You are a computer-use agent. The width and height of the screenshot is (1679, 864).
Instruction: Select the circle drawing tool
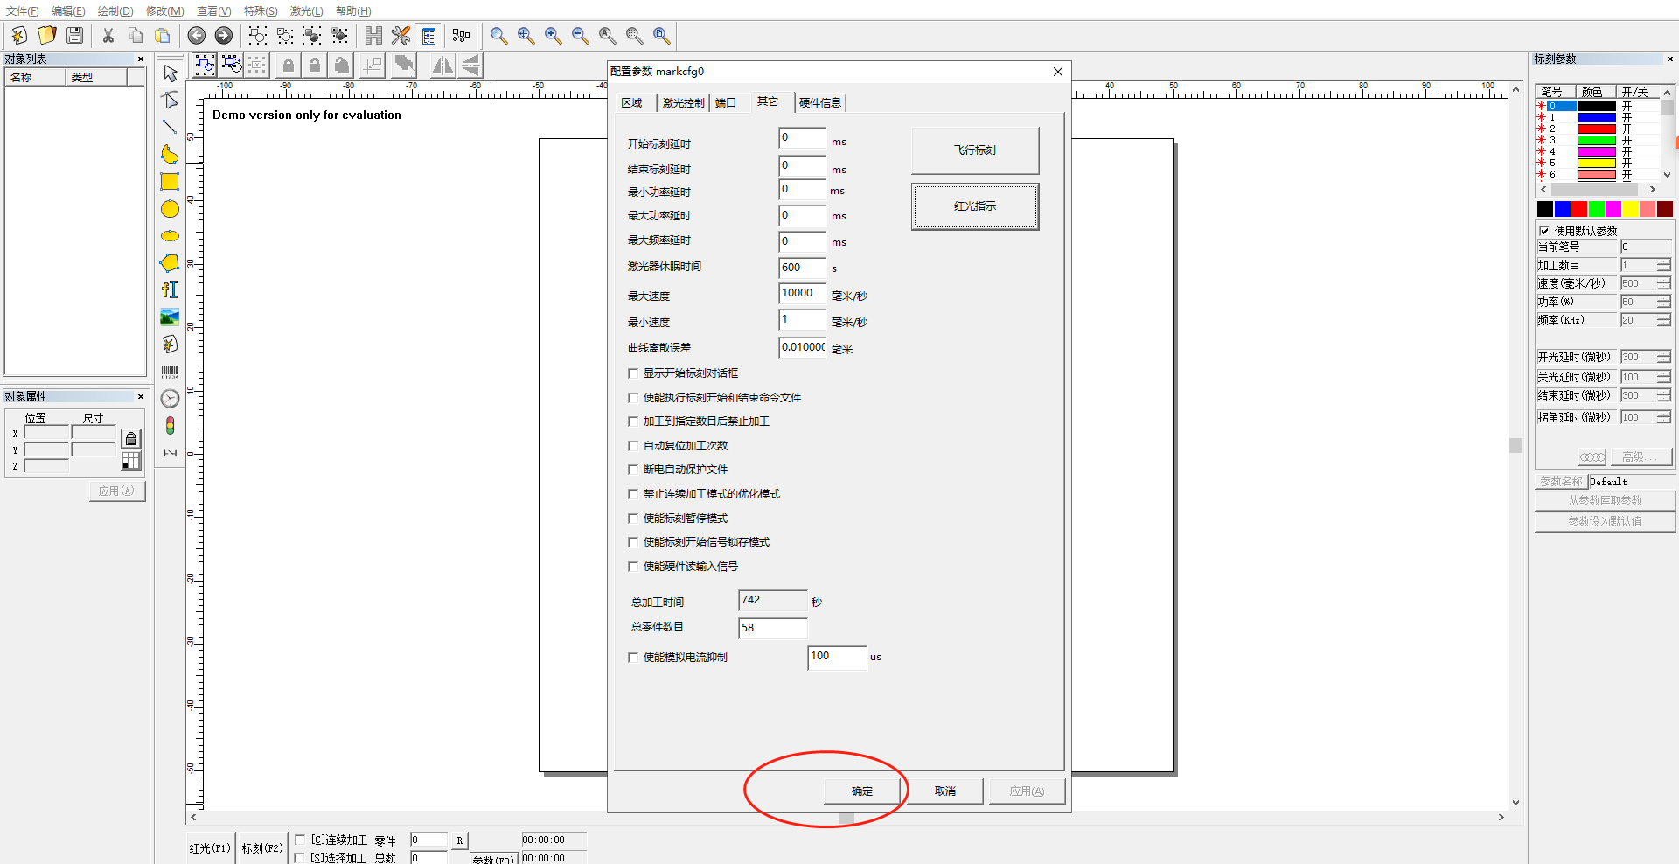coord(170,209)
